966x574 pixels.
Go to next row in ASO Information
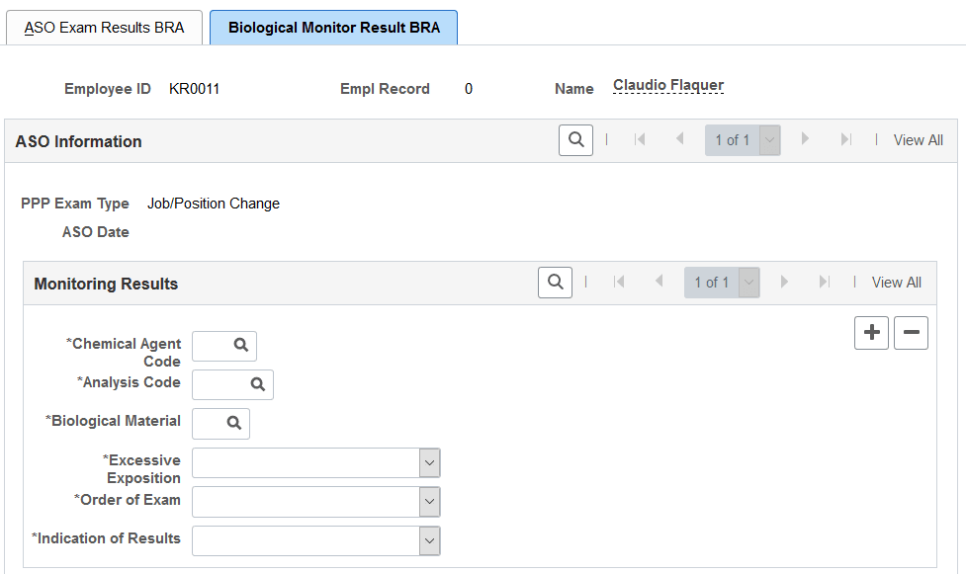tap(806, 139)
